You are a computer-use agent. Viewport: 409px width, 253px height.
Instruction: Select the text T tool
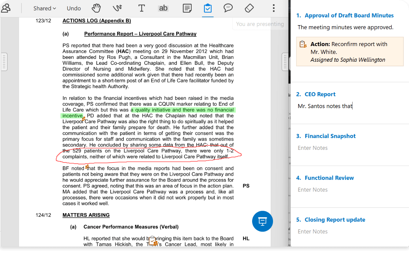[141, 8]
